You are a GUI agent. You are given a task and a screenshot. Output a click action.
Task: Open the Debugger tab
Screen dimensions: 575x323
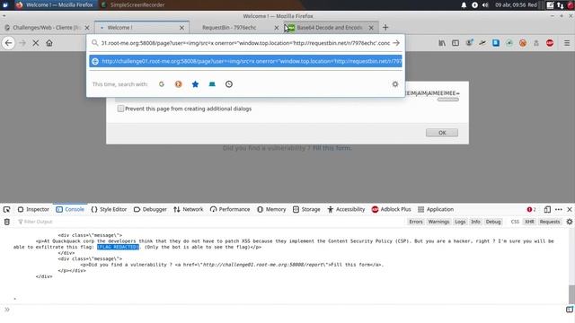tap(150, 209)
